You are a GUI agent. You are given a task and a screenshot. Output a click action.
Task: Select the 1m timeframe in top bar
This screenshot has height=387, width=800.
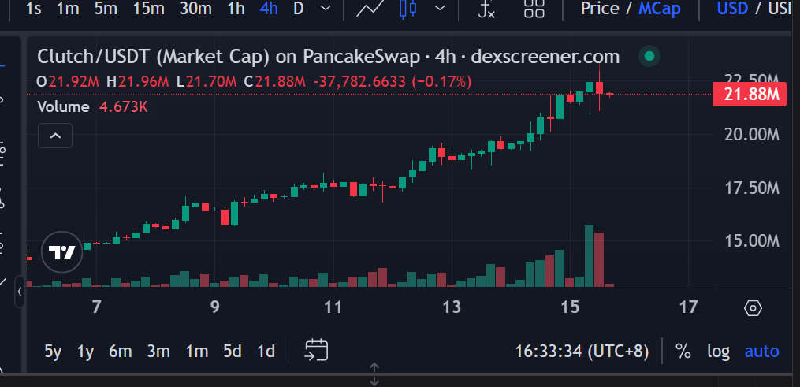click(68, 9)
